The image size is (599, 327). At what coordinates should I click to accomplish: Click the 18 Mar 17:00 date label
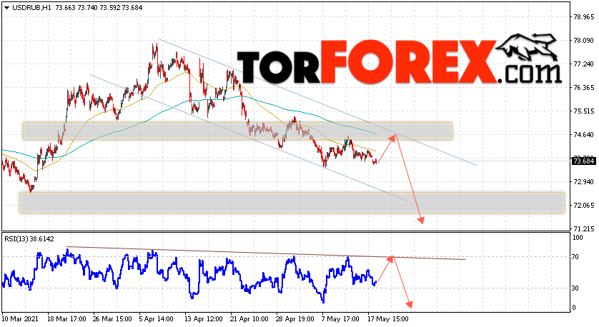tap(68, 319)
